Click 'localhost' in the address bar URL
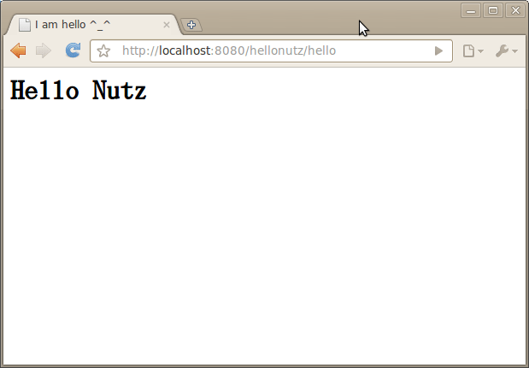This screenshot has height=368, width=529. [184, 51]
